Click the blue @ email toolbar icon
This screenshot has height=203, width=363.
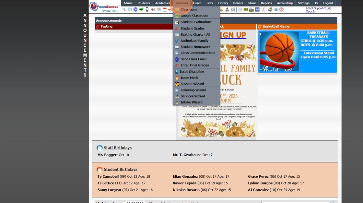[135, 9]
